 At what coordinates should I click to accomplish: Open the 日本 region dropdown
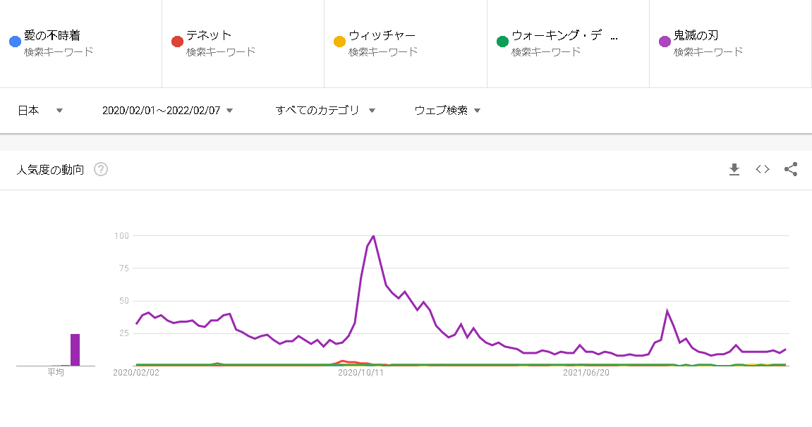40,110
